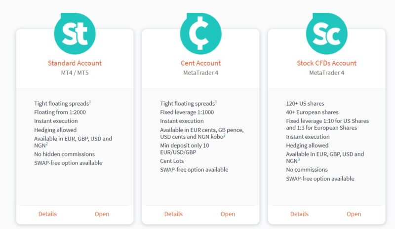
Task: Click MetaTrader 4 under Cent Account
Action: [x=201, y=73]
